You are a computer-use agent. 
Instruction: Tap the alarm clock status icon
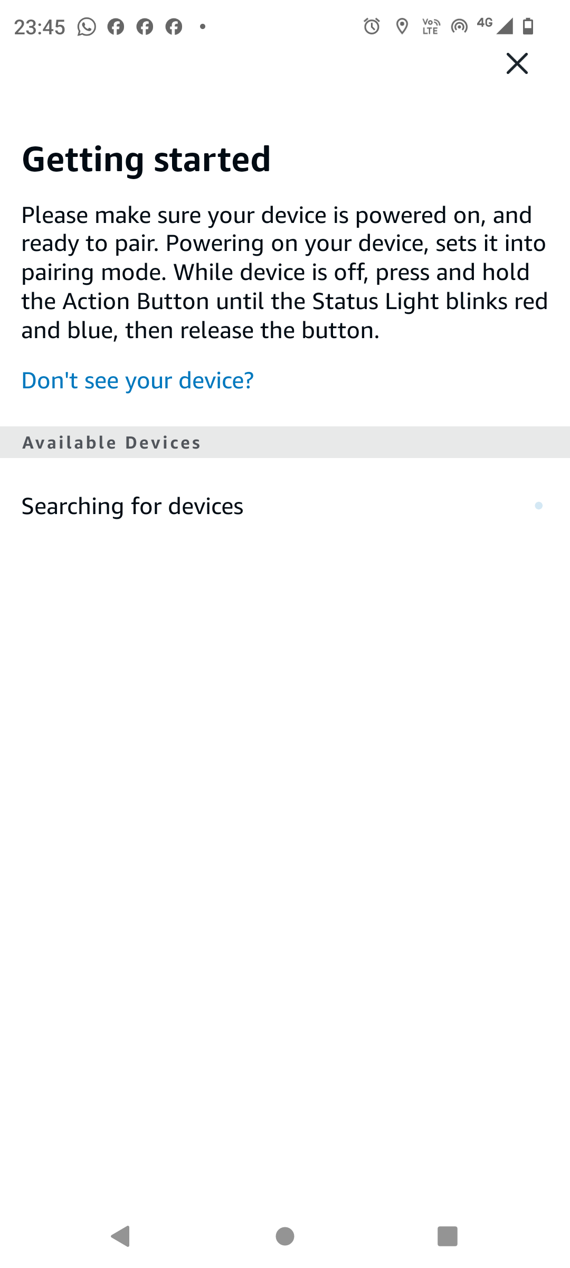tap(372, 26)
